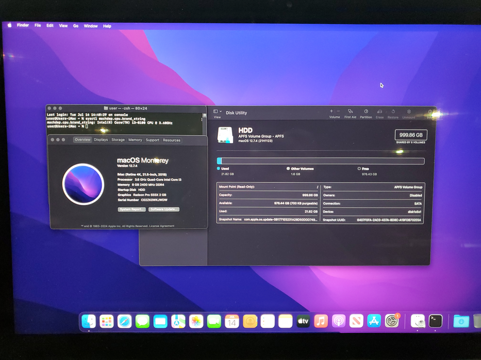
Task: Open Photos from the Dock
Action: click(196, 321)
